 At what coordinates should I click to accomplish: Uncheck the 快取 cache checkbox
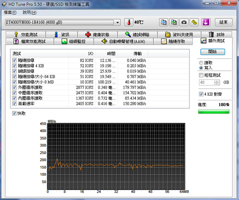click(x=14, y=113)
